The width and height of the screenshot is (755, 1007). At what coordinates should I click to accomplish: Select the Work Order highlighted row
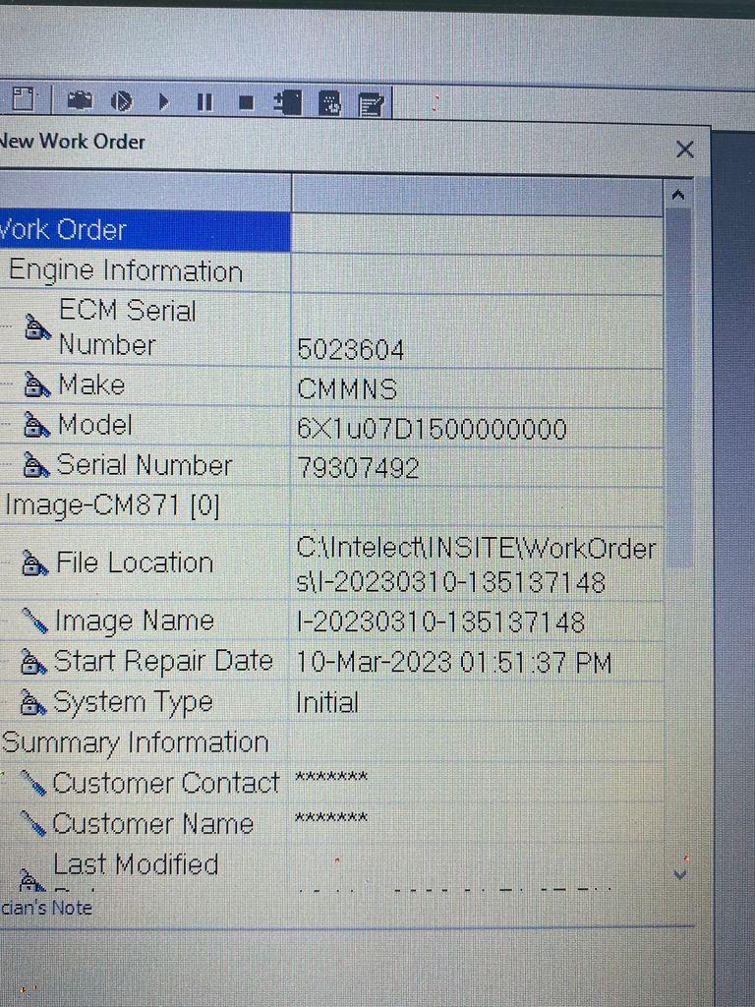145,231
